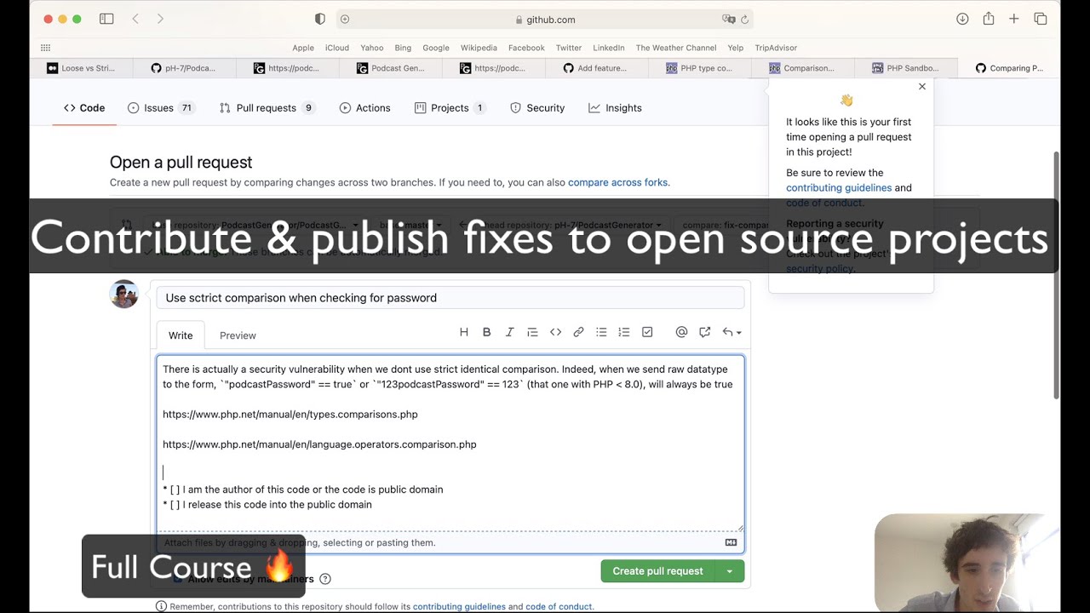Click Create pull request button

point(657,571)
